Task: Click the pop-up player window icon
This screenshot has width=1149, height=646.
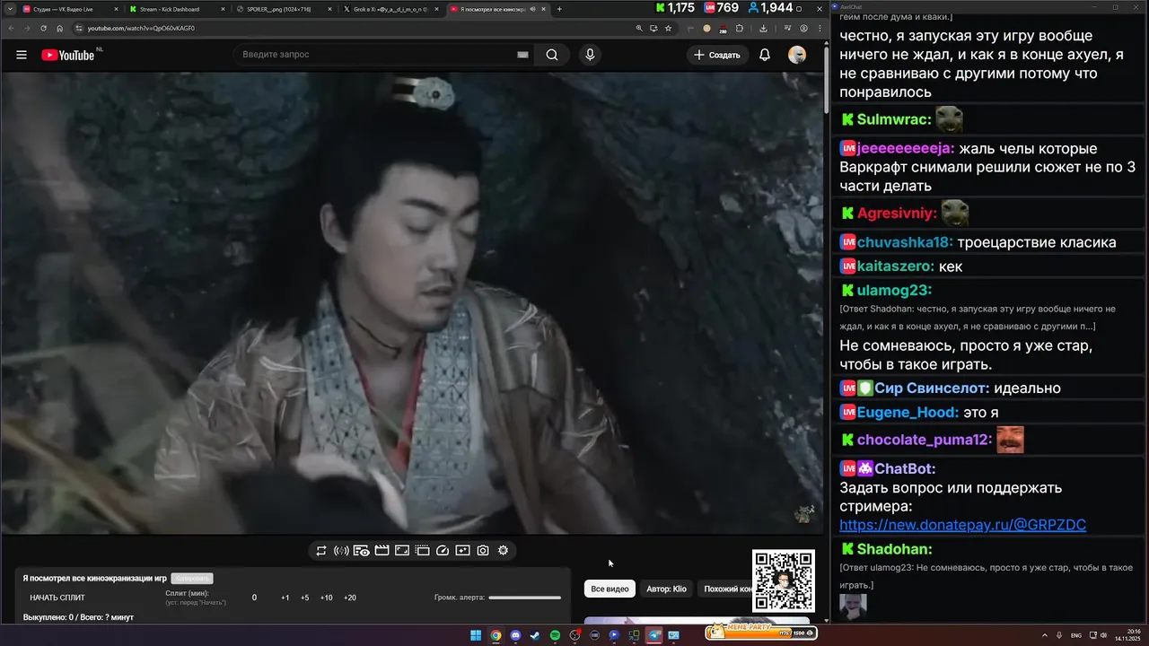Action: pos(422,550)
